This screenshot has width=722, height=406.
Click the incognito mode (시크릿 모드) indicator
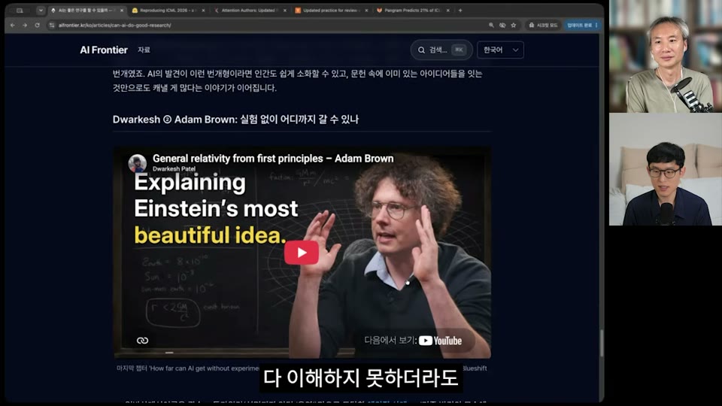pos(543,26)
